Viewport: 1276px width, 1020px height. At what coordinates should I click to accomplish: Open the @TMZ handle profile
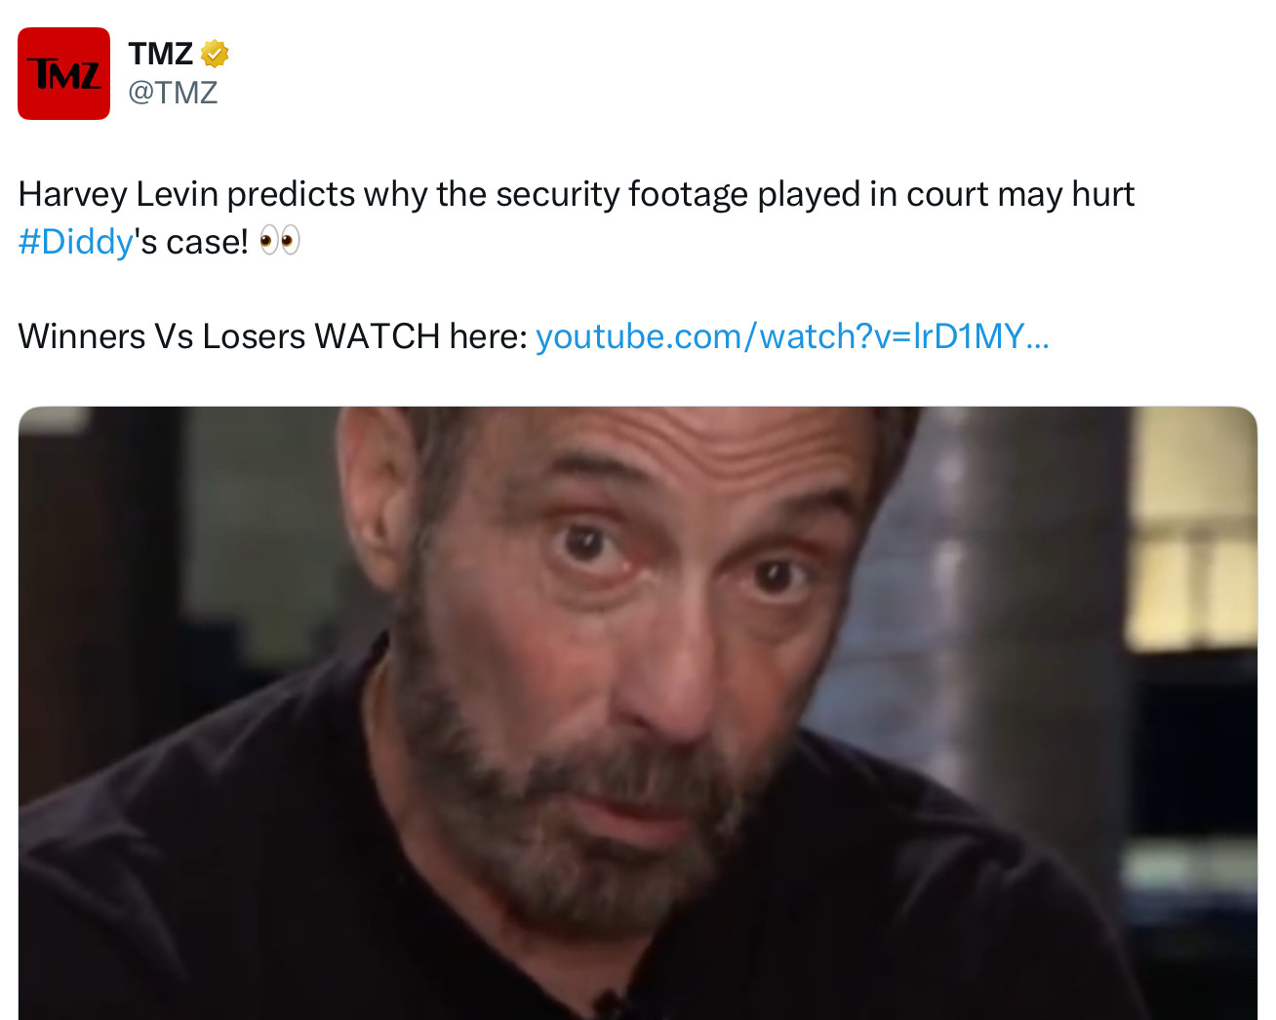click(173, 93)
